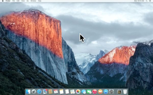Screen dimensions: 153x95
Task: Open the View menu
Action: point(23,1)
